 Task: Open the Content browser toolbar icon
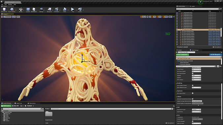click(28, 9)
